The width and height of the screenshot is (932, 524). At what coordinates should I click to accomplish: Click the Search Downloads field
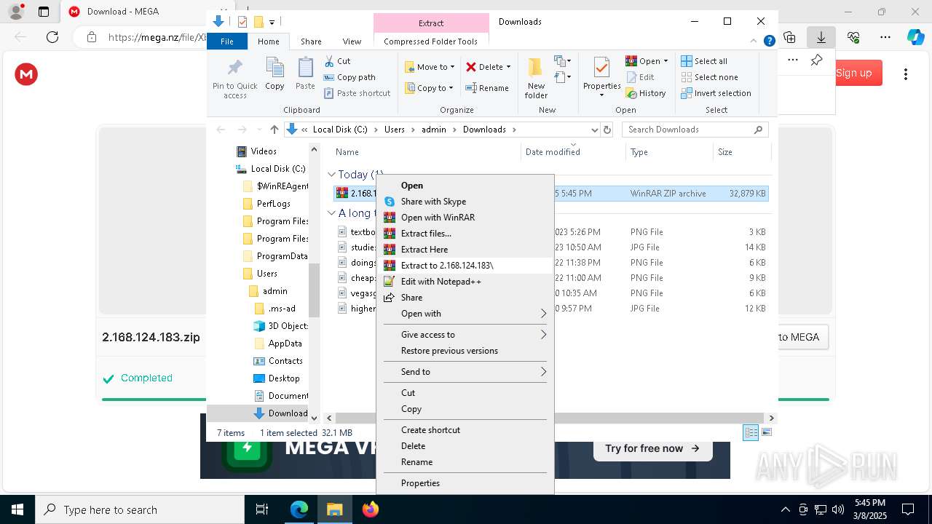[695, 130]
